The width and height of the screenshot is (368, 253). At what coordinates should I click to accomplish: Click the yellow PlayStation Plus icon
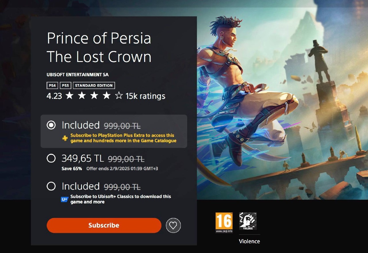point(65,138)
